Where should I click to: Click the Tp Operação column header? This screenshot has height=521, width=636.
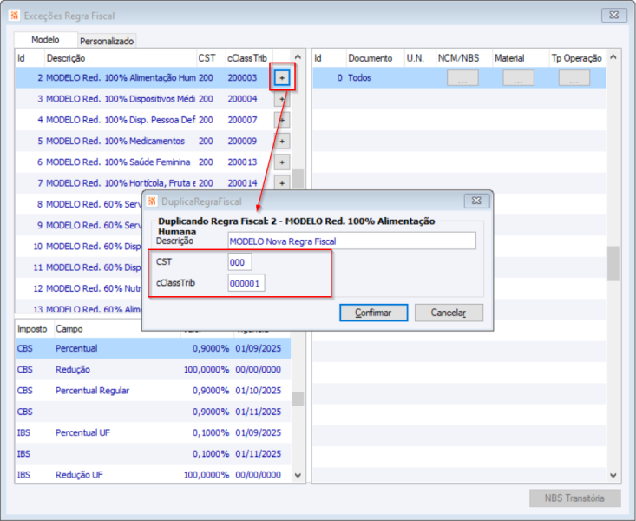click(577, 58)
